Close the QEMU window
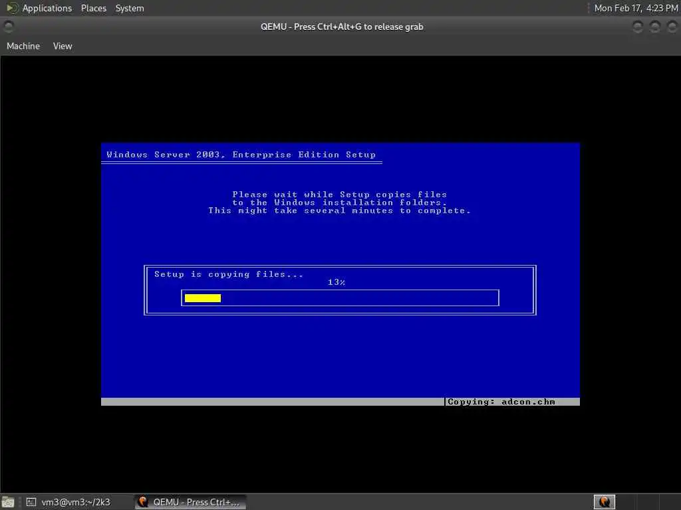 point(672,27)
